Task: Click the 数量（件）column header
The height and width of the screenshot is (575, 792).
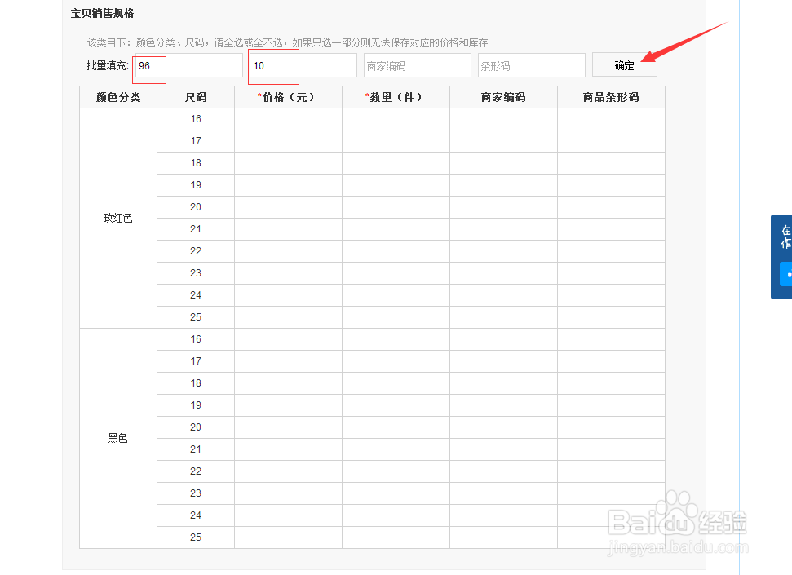Action: [x=396, y=97]
